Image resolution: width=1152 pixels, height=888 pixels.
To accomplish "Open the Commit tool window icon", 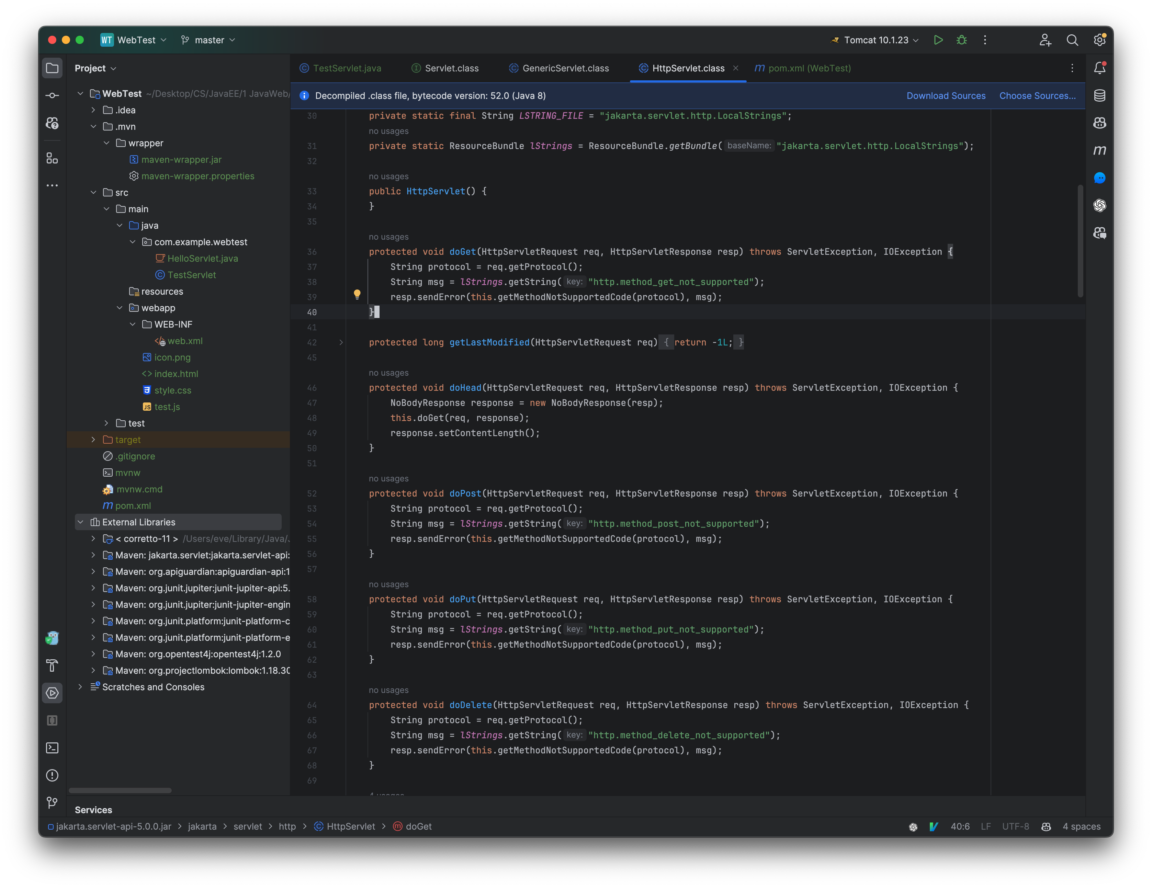I will 52,95.
